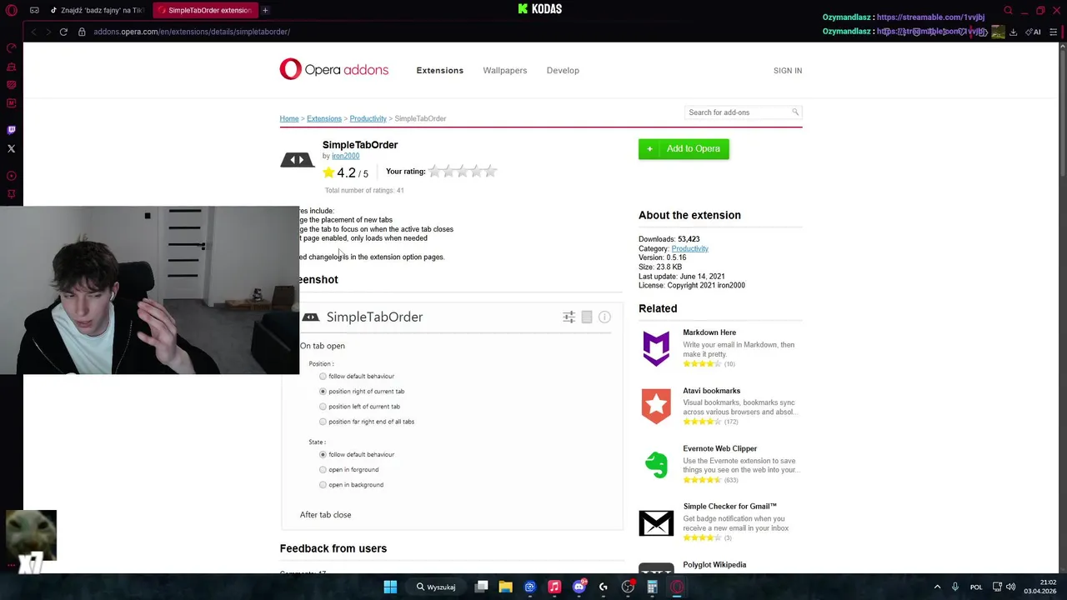The height and width of the screenshot is (600, 1067).
Task: Click the Windows taskbar Wyszukaj search box
Action: coord(435,587)
